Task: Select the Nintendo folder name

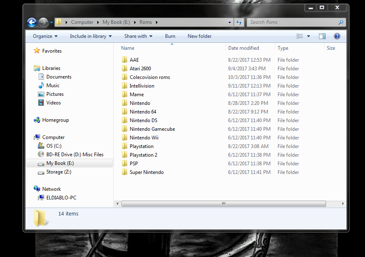Action: pyautogui.click(x=140, y=103)
